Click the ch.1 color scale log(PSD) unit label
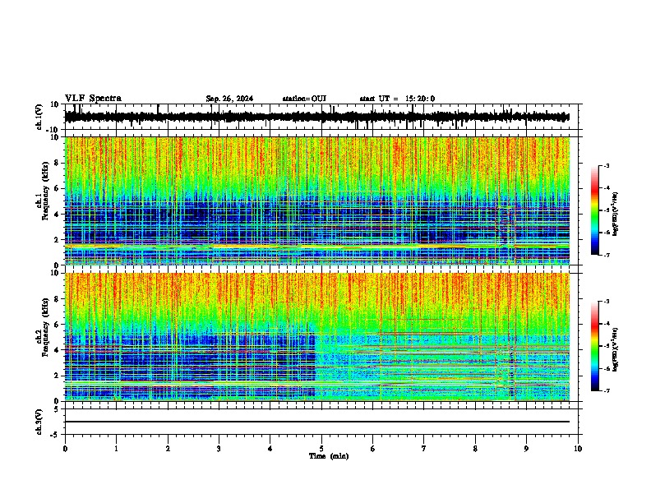651x503 pixels. (x=616, y=214)
